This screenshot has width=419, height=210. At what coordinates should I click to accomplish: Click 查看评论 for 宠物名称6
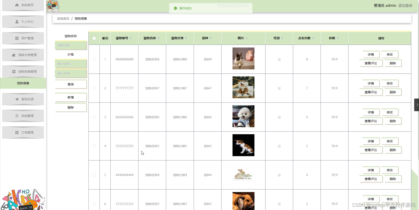click(x=371, y=121)
